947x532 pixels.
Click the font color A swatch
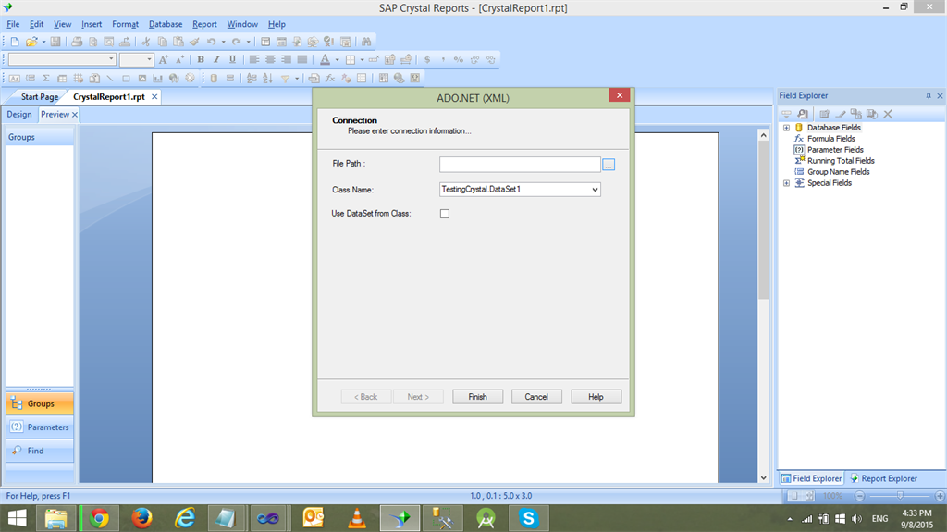(x=325, y=59)
